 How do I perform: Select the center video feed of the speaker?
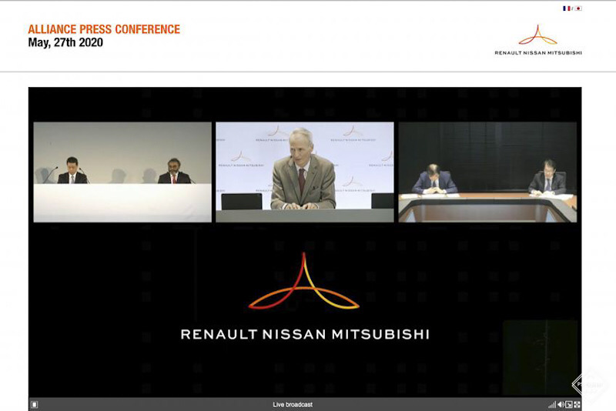tap(304, 172)
